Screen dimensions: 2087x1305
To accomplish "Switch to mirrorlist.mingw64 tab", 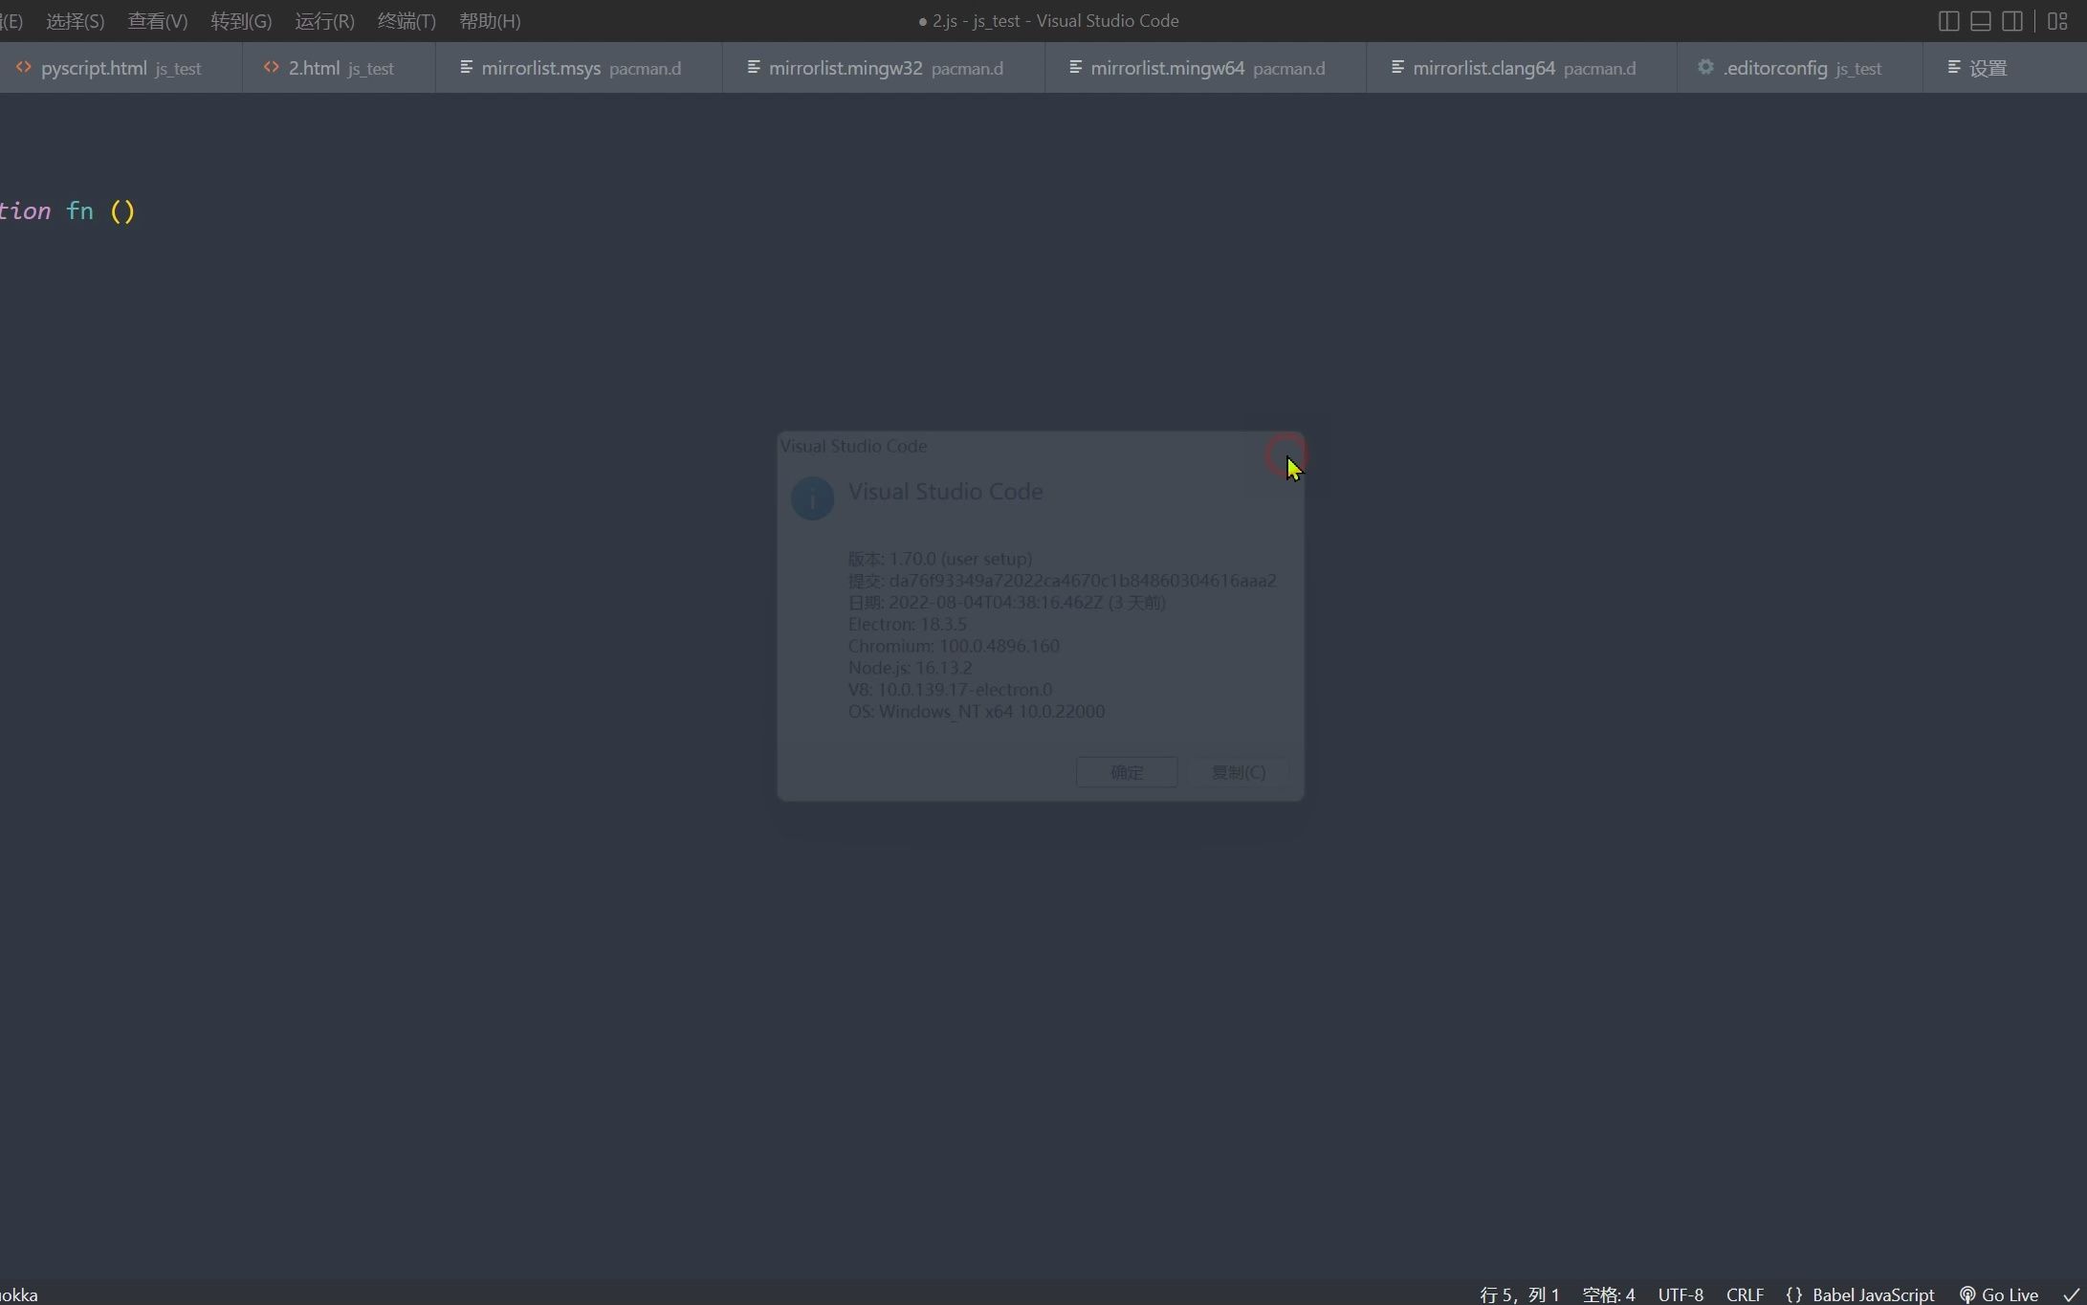I will coord(1205,68).
